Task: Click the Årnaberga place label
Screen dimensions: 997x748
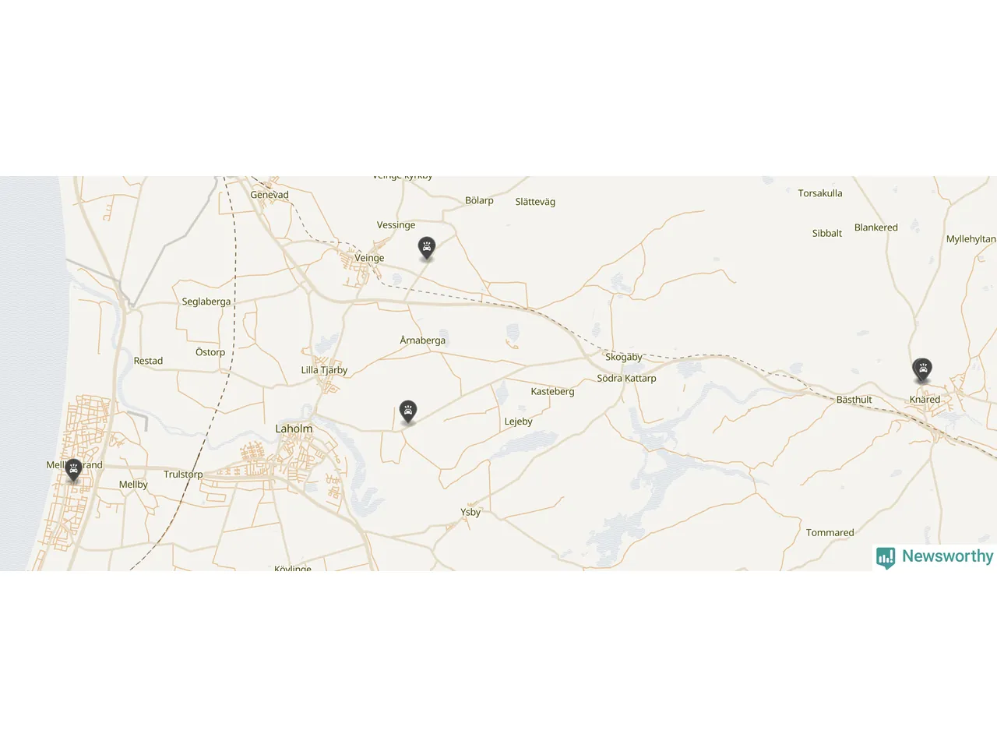Action: click(x=422, y=340)
